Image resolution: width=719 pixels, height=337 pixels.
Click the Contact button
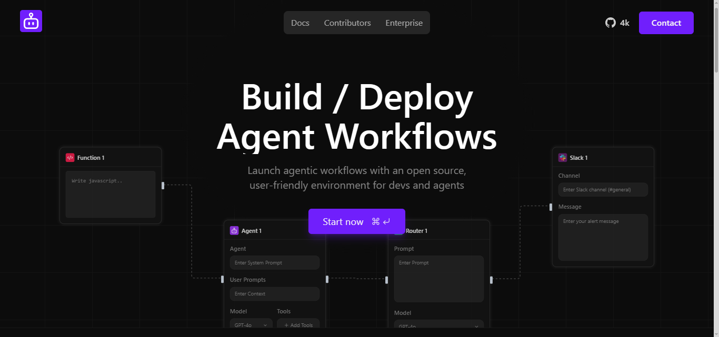[666, 23]
